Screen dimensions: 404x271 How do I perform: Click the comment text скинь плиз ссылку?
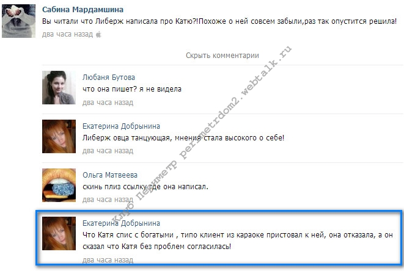click(x=145, y=187)
